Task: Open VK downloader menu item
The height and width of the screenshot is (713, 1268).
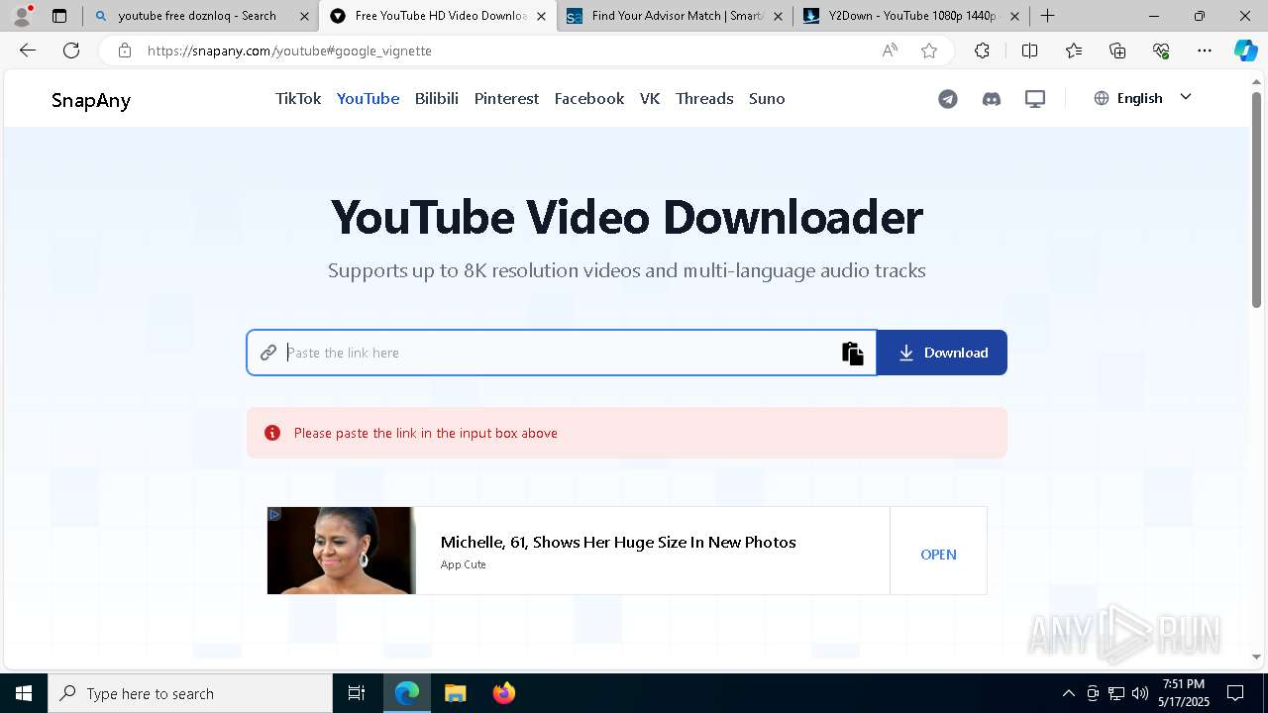Action: point(650,98)
